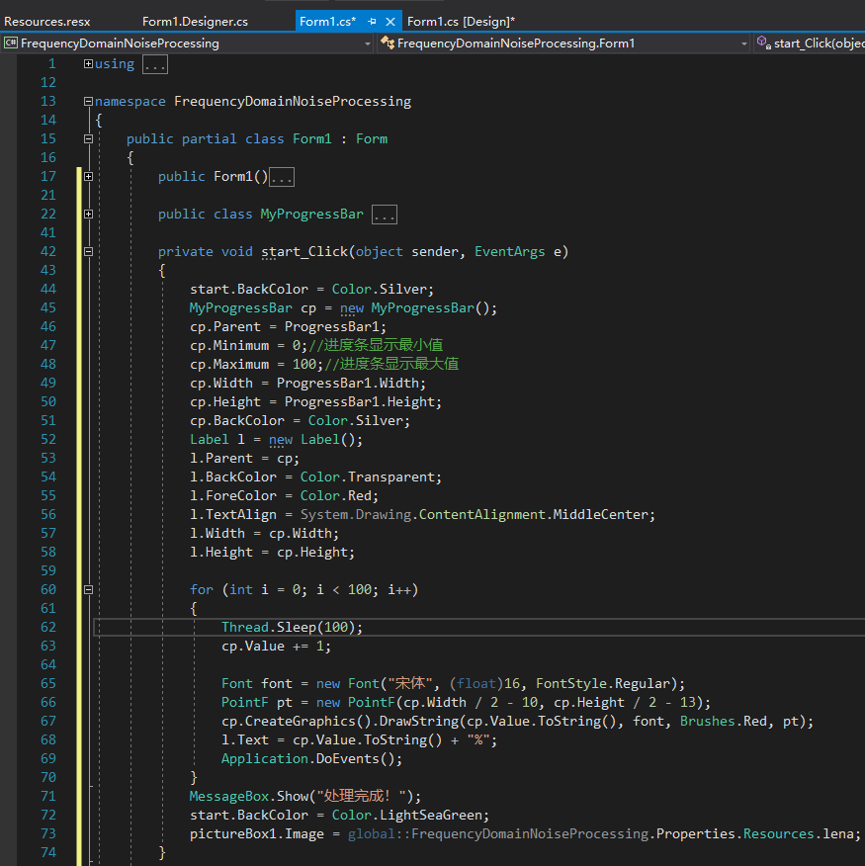Expand the Form1 constructor region
The width and height of the screenshot is (865, 866).
tap(88, 176)
